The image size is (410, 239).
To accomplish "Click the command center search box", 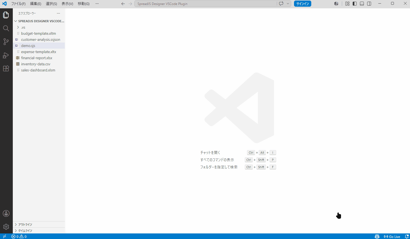I will click(x=206, y=4).
